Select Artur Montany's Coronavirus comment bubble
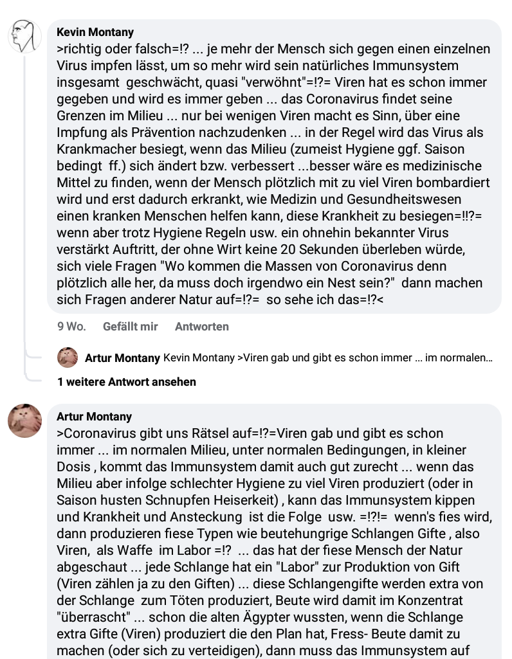 [x=275, y=531]
